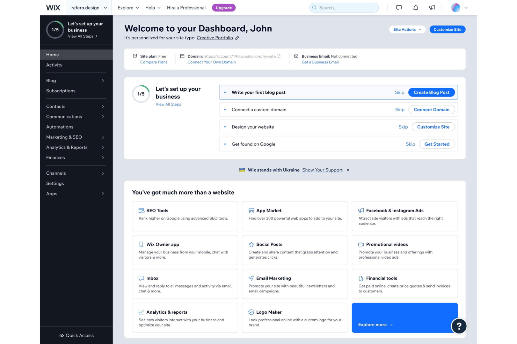Click inside the Search field
The height and width of the screenshot is (344, 517).
[x=344, y=8]
